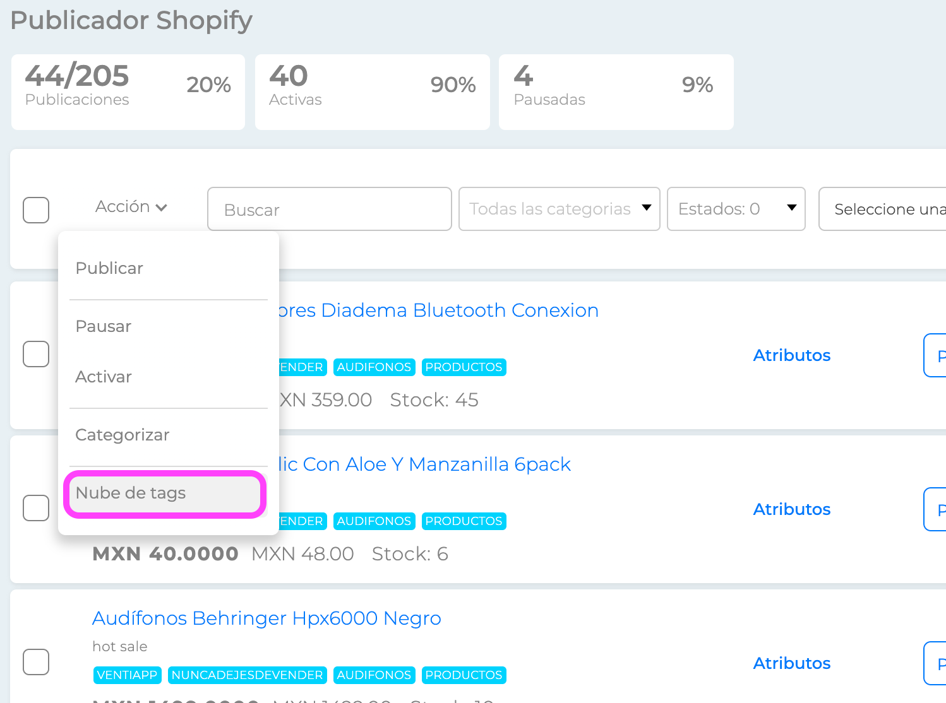This screenshot has height=703, width=946.
Task: Open the Acción dropdown menu
Action: click(131, 207)
